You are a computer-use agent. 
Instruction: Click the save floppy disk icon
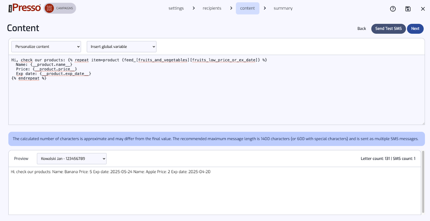click(x=408, y=9)
